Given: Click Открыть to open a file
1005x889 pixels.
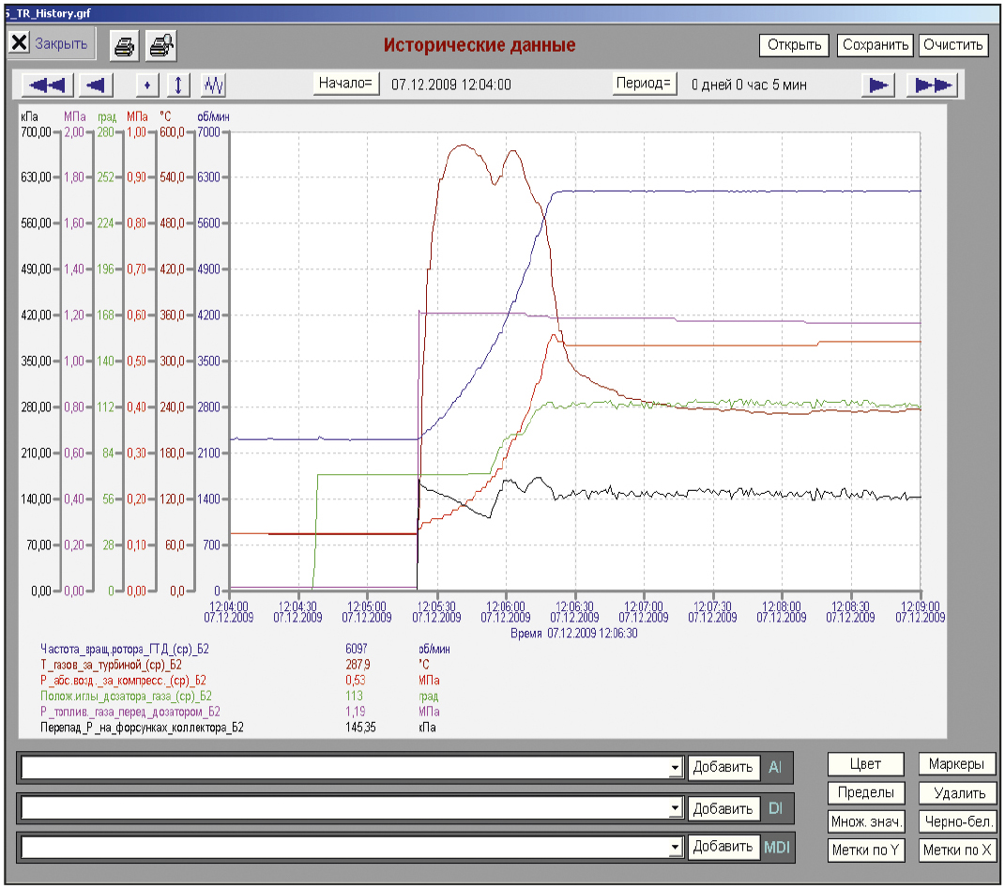Looking at the screenshot, I should 794,45.
